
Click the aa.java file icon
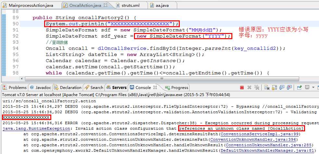pos(152,5)
